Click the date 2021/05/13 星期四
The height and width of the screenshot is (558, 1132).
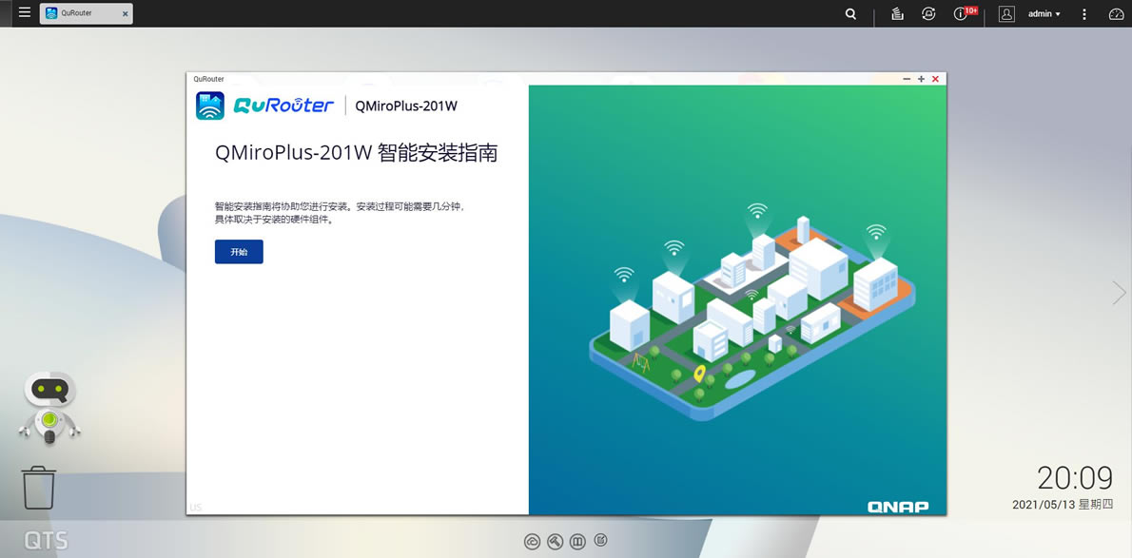1063,505
